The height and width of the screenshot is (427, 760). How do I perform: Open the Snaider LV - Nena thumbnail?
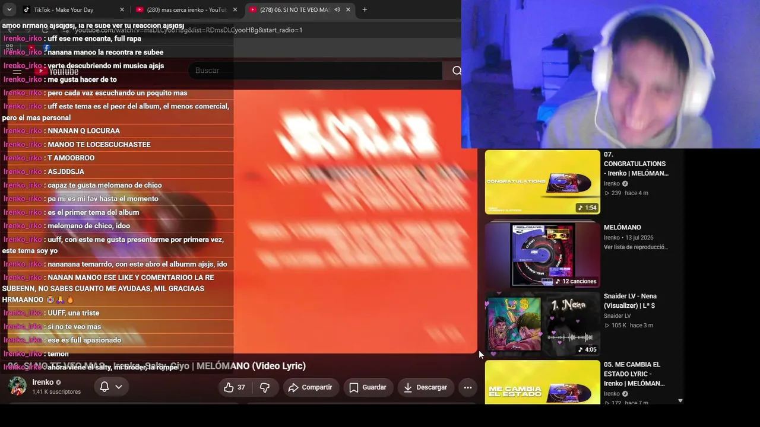pyautogui.click(x=543, y=324)
